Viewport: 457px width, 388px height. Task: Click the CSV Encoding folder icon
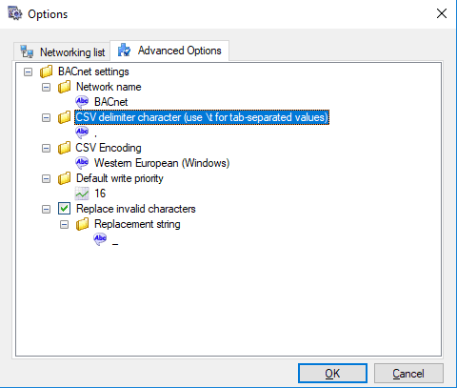65,148
